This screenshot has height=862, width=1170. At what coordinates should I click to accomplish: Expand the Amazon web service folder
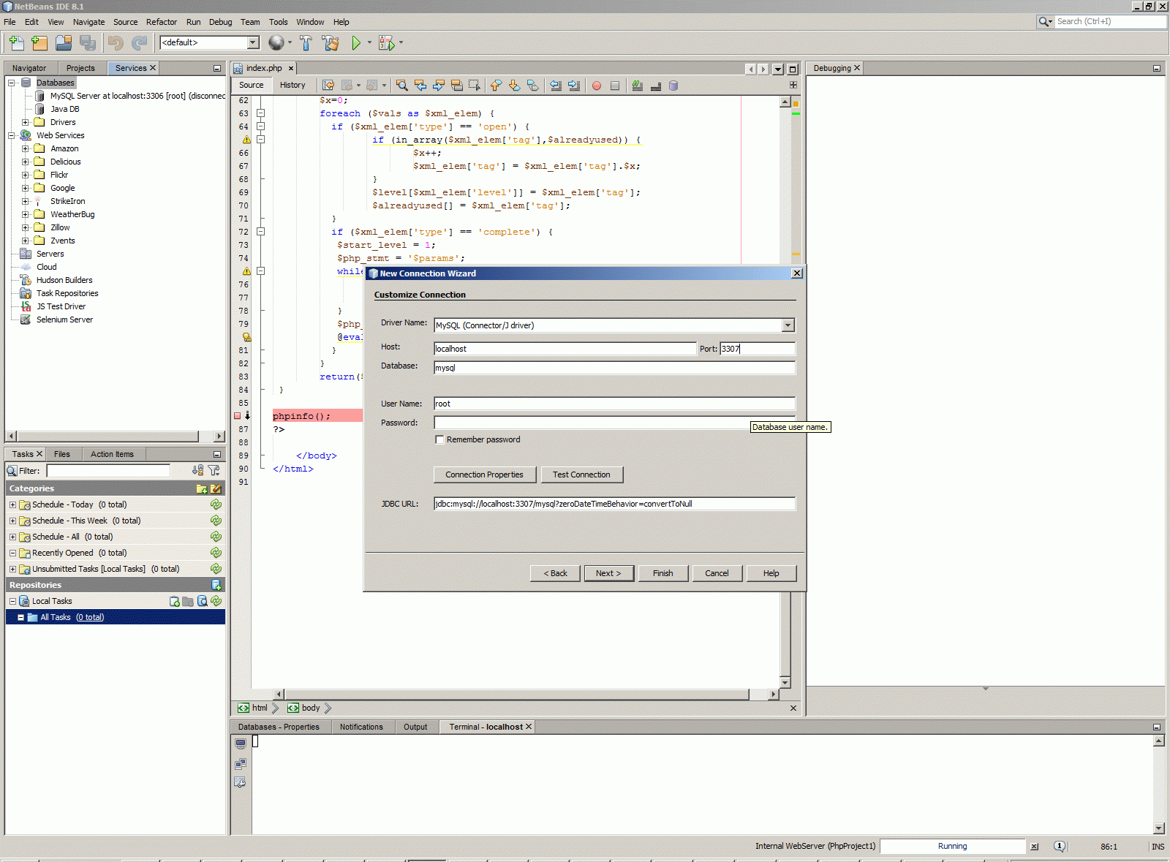[26, 148]
